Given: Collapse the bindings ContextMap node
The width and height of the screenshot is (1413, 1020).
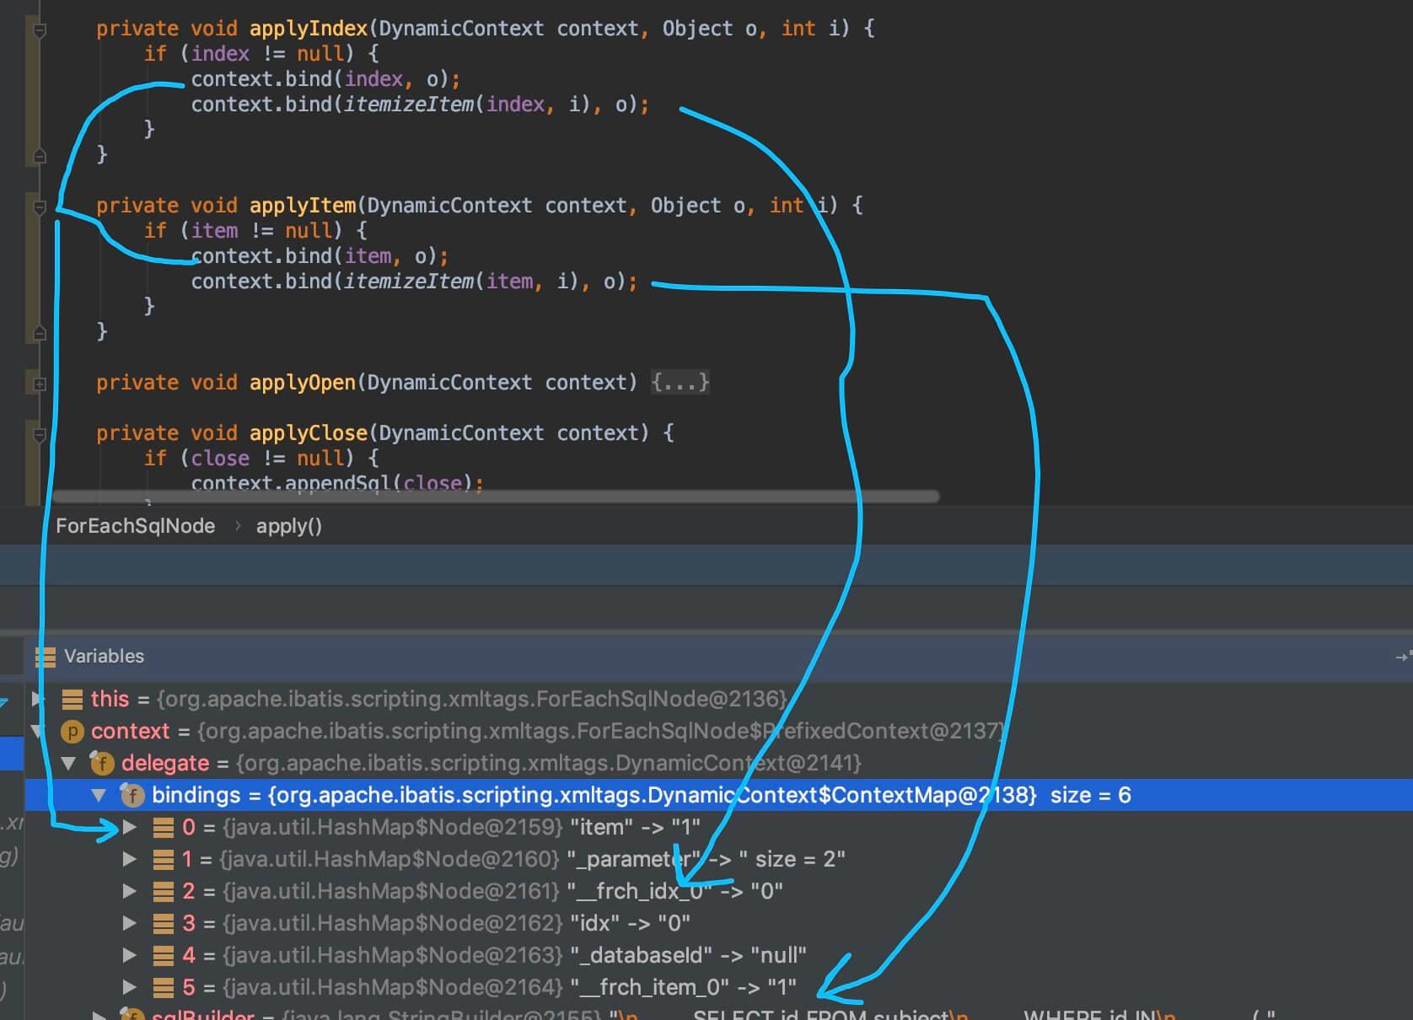Looking at the screenshot, I should (x=99, y=795).
